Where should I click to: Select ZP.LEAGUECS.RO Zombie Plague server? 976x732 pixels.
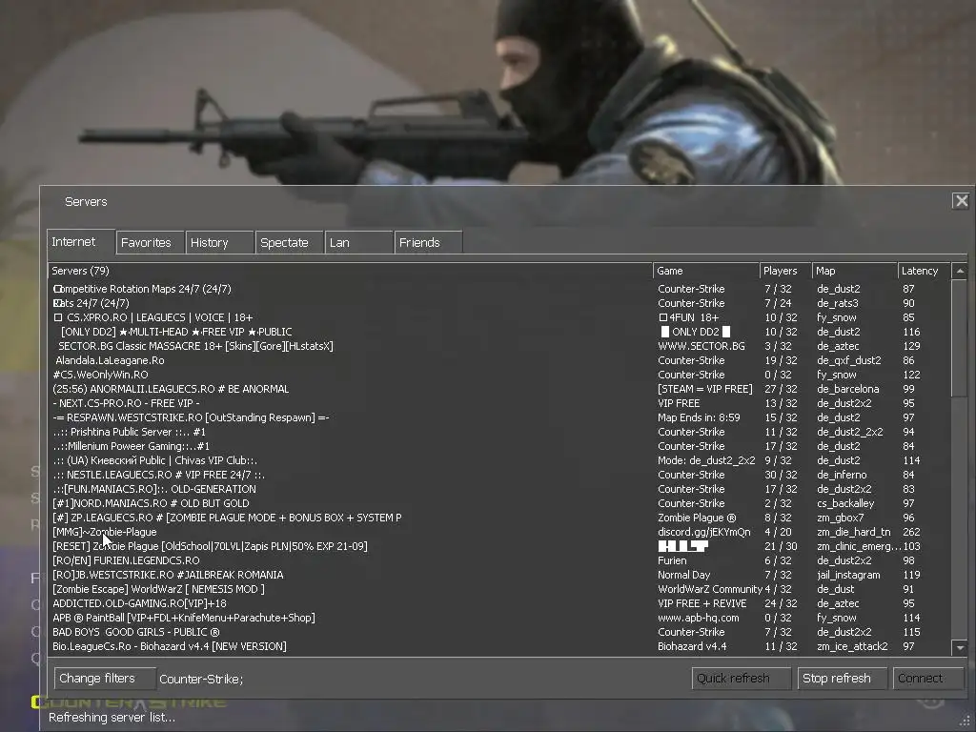499,518
